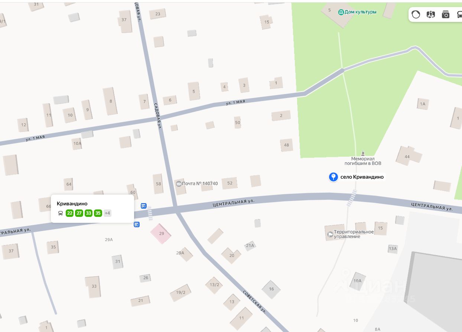462x332 pixels.
Task: Toggle the circular map layer icon
Action: coord(416,14)
